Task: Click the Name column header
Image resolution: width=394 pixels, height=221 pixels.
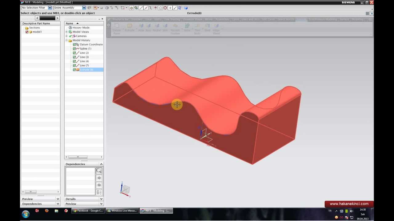Action: pos(84,23)
